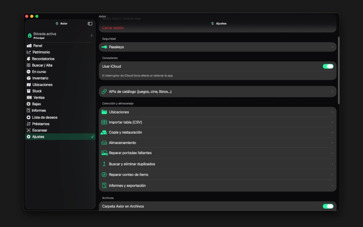Select Préstamos sidebar item
This screenshot has width=363, height=227.
point(60,124)
